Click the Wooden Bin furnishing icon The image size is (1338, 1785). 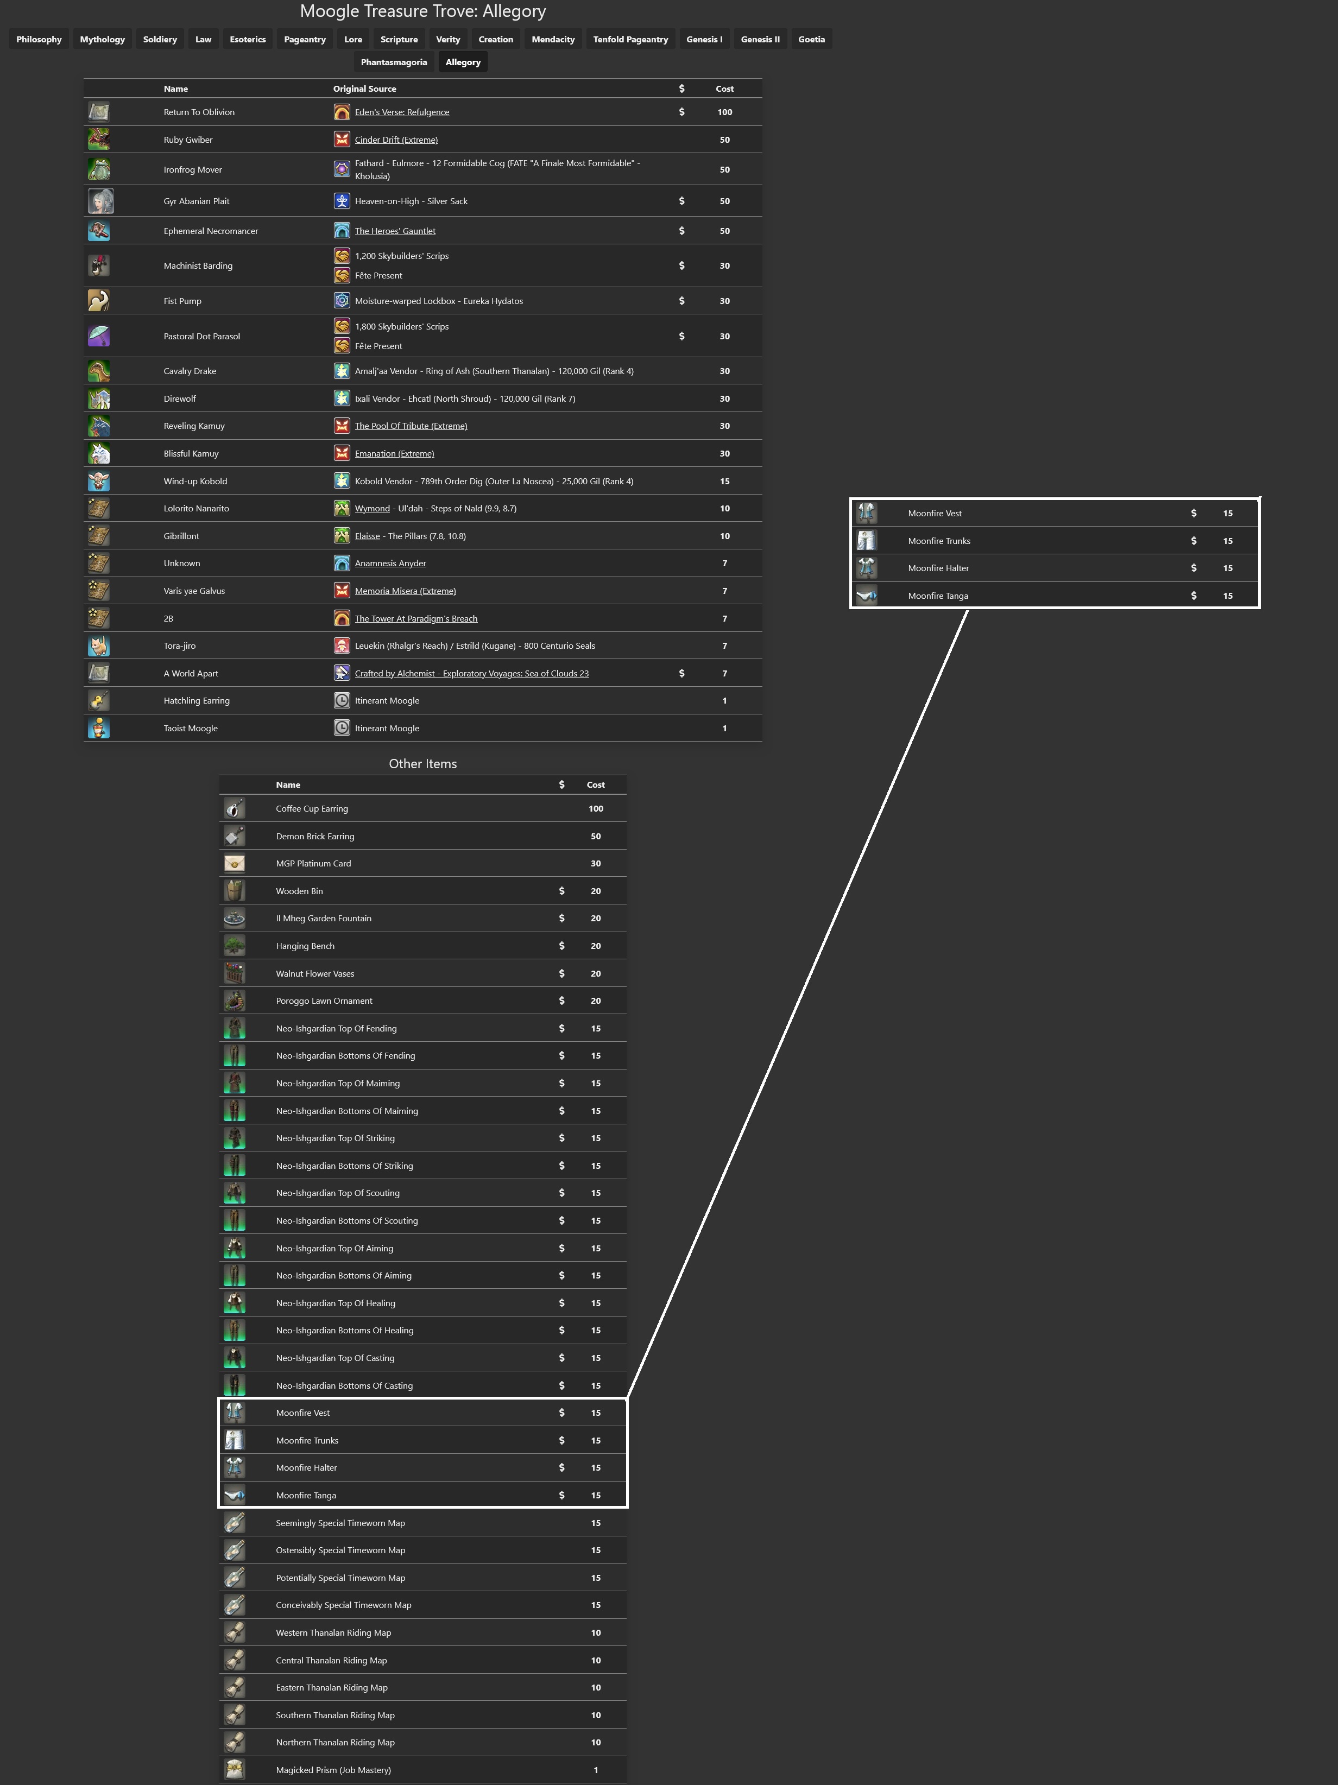tap(234, 891)
